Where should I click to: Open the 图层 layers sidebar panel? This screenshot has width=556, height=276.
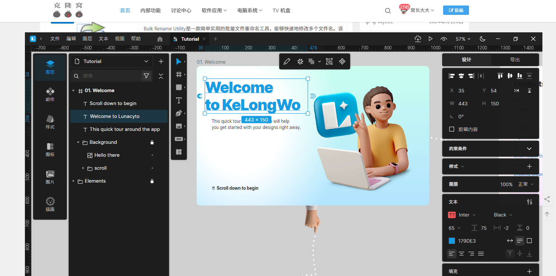pos(50,67)
